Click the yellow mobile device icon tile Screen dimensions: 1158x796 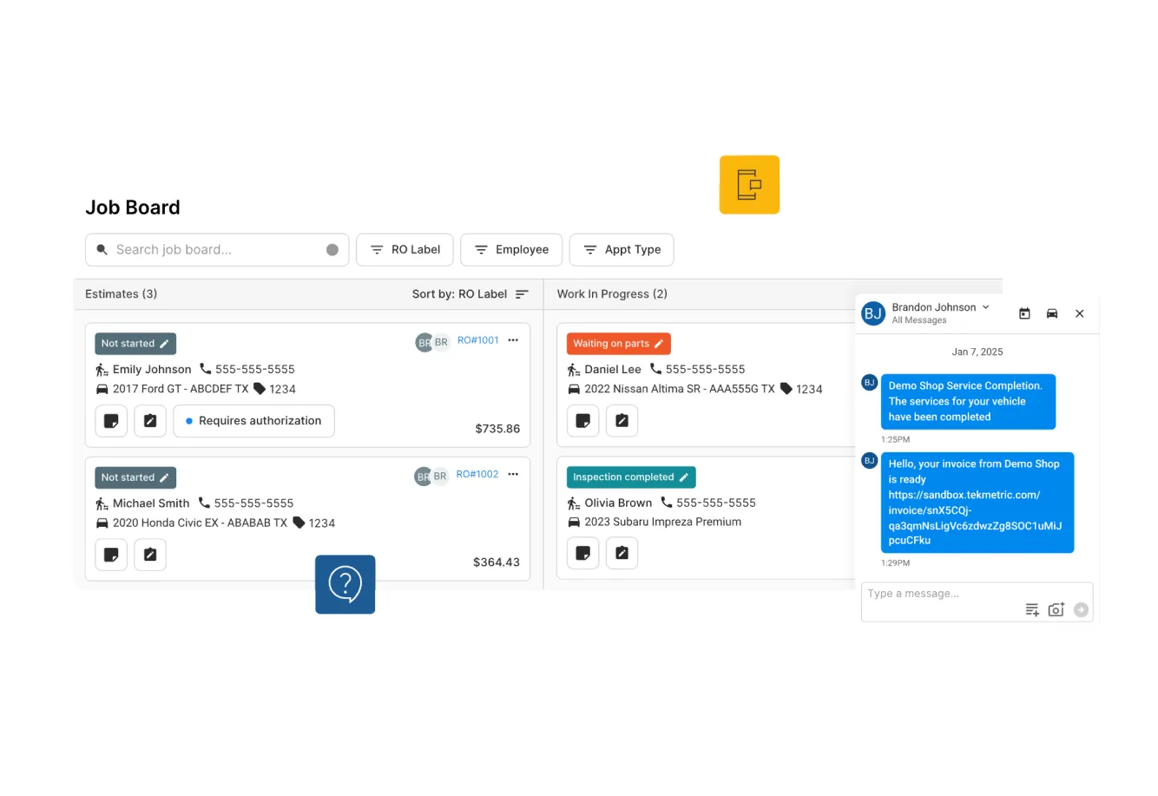point(749,185)
